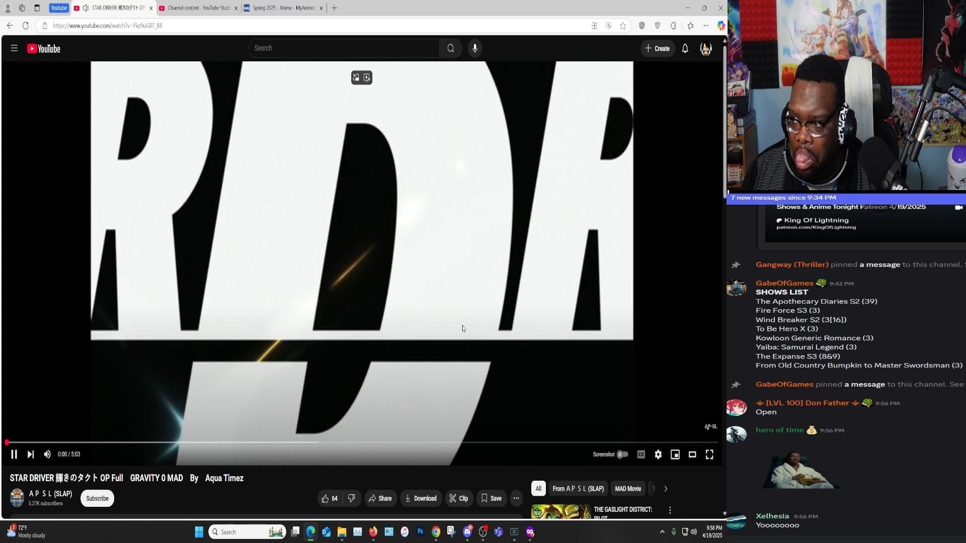Switch to STAR DRIVER browser tab
The width and height of the screenshot is (966, 543).
tap(114, 8)
